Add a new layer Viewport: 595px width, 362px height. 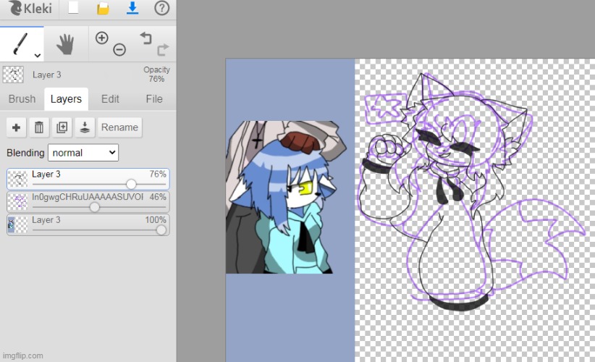(x=17, y=127)
